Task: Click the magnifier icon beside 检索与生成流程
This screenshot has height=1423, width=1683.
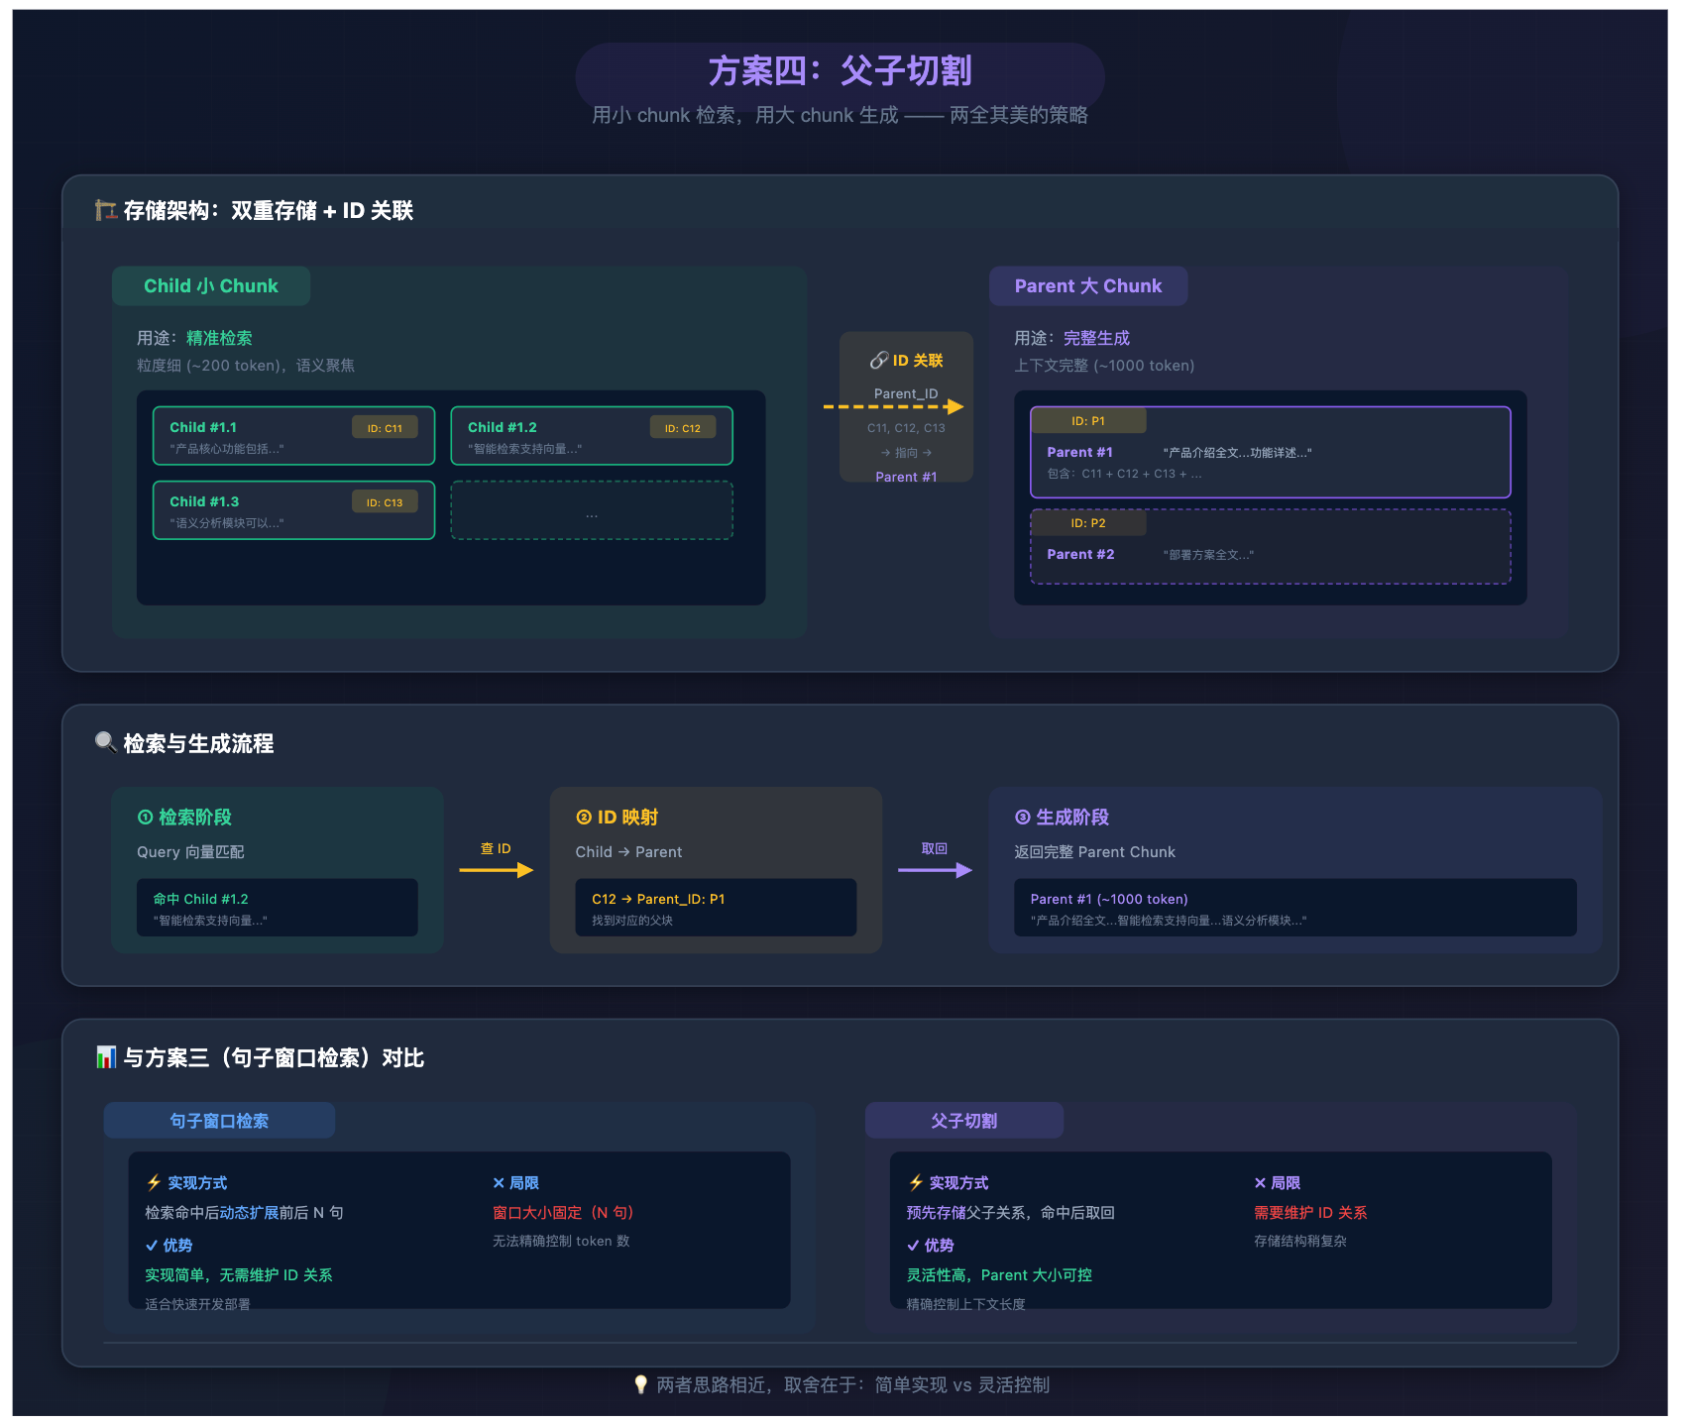Action: [105, 742]
